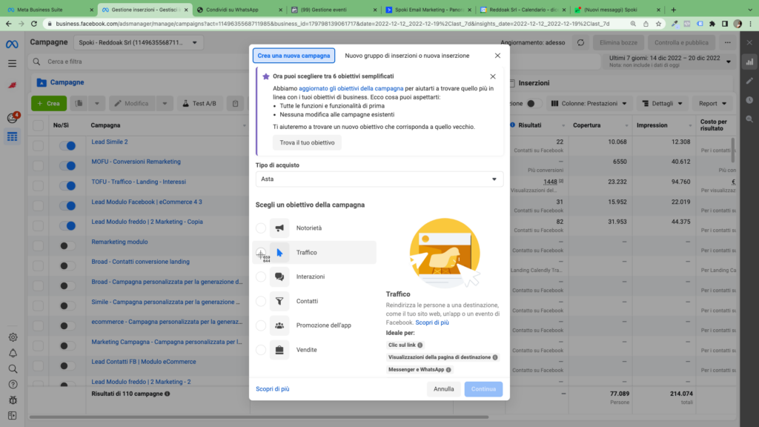The image size is (759, 427).
Task: Toggle off the Lead Simile 2 campaign
Action: (67, 146)
